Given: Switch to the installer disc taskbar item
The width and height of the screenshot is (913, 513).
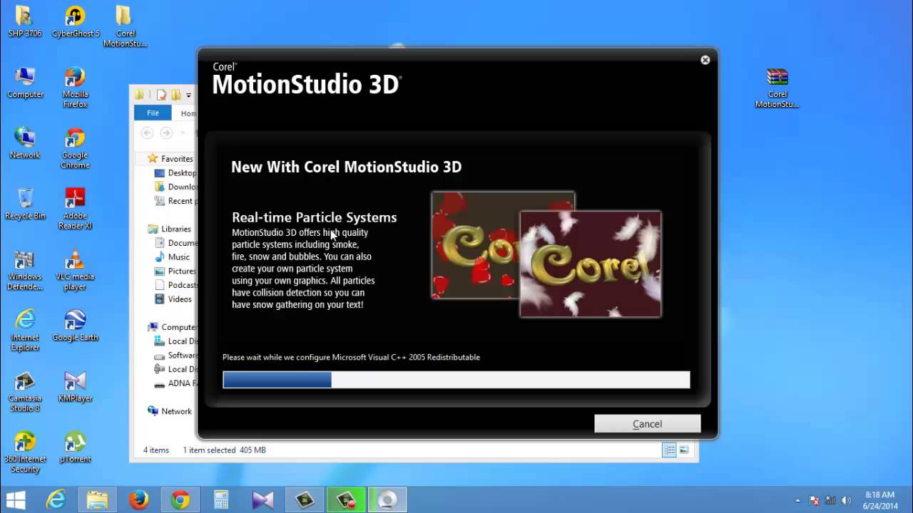Looking at the screenshot, I should tap(387, 499).
